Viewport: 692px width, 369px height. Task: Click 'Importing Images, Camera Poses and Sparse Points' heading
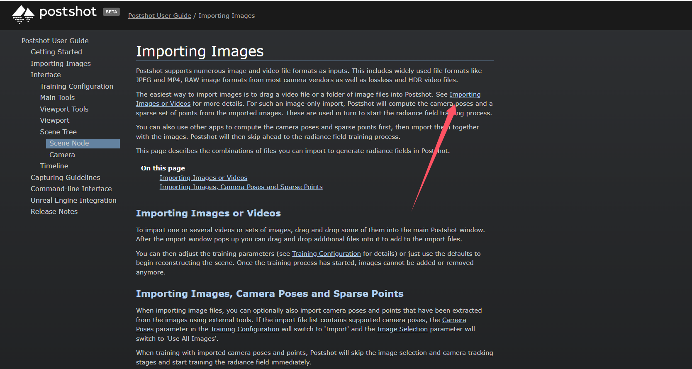pyautogui.click(x=270, y=294)
